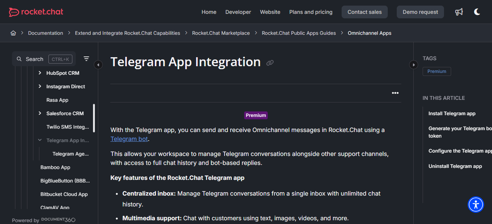Toggle dark mode with the moon icon
This screenshot has width=492, height=224.
coord(477,12)
